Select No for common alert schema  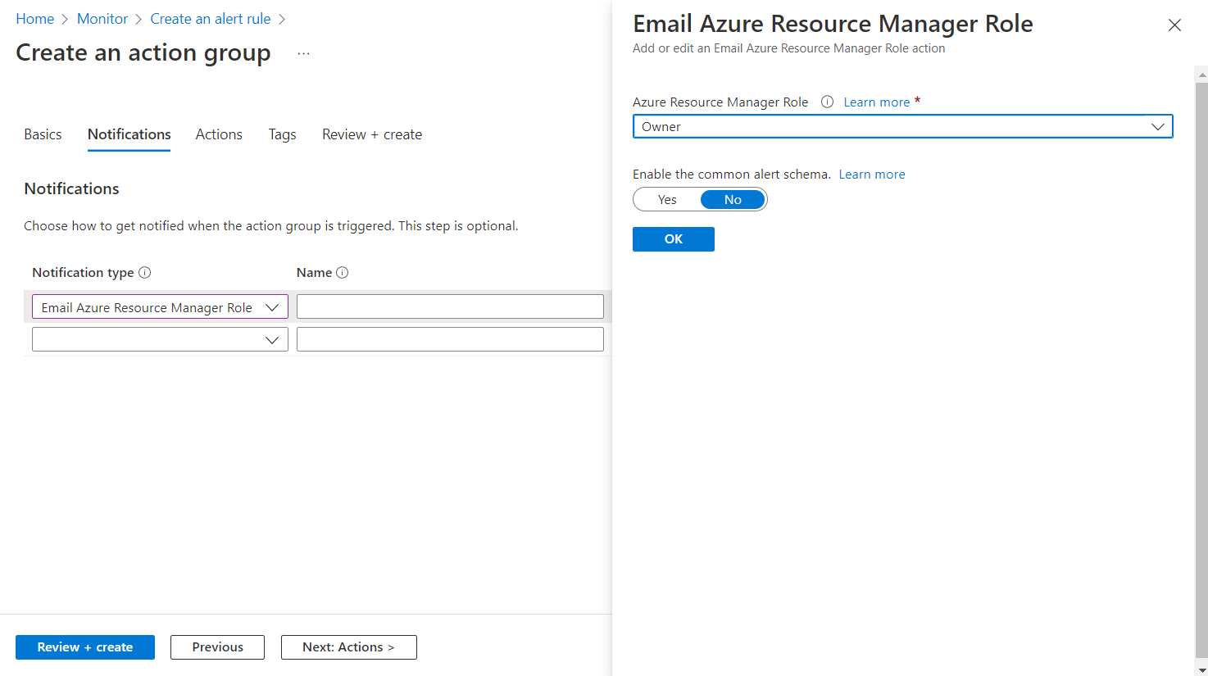coord(733,200)
